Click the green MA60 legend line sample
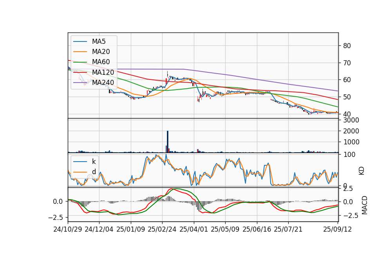The image size is (376, 270). [x=80, y=62]
